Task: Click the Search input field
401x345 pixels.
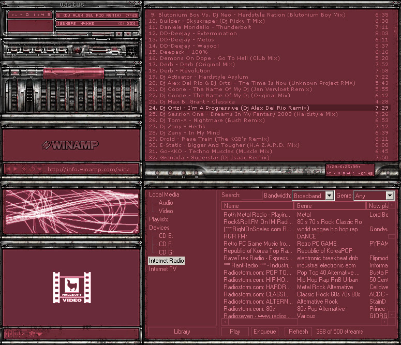Action: tap(251, 196)
